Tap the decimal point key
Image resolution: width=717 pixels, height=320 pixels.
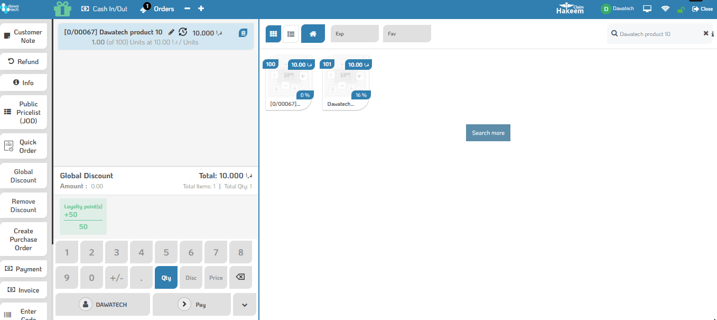click(x=141, y=277)
